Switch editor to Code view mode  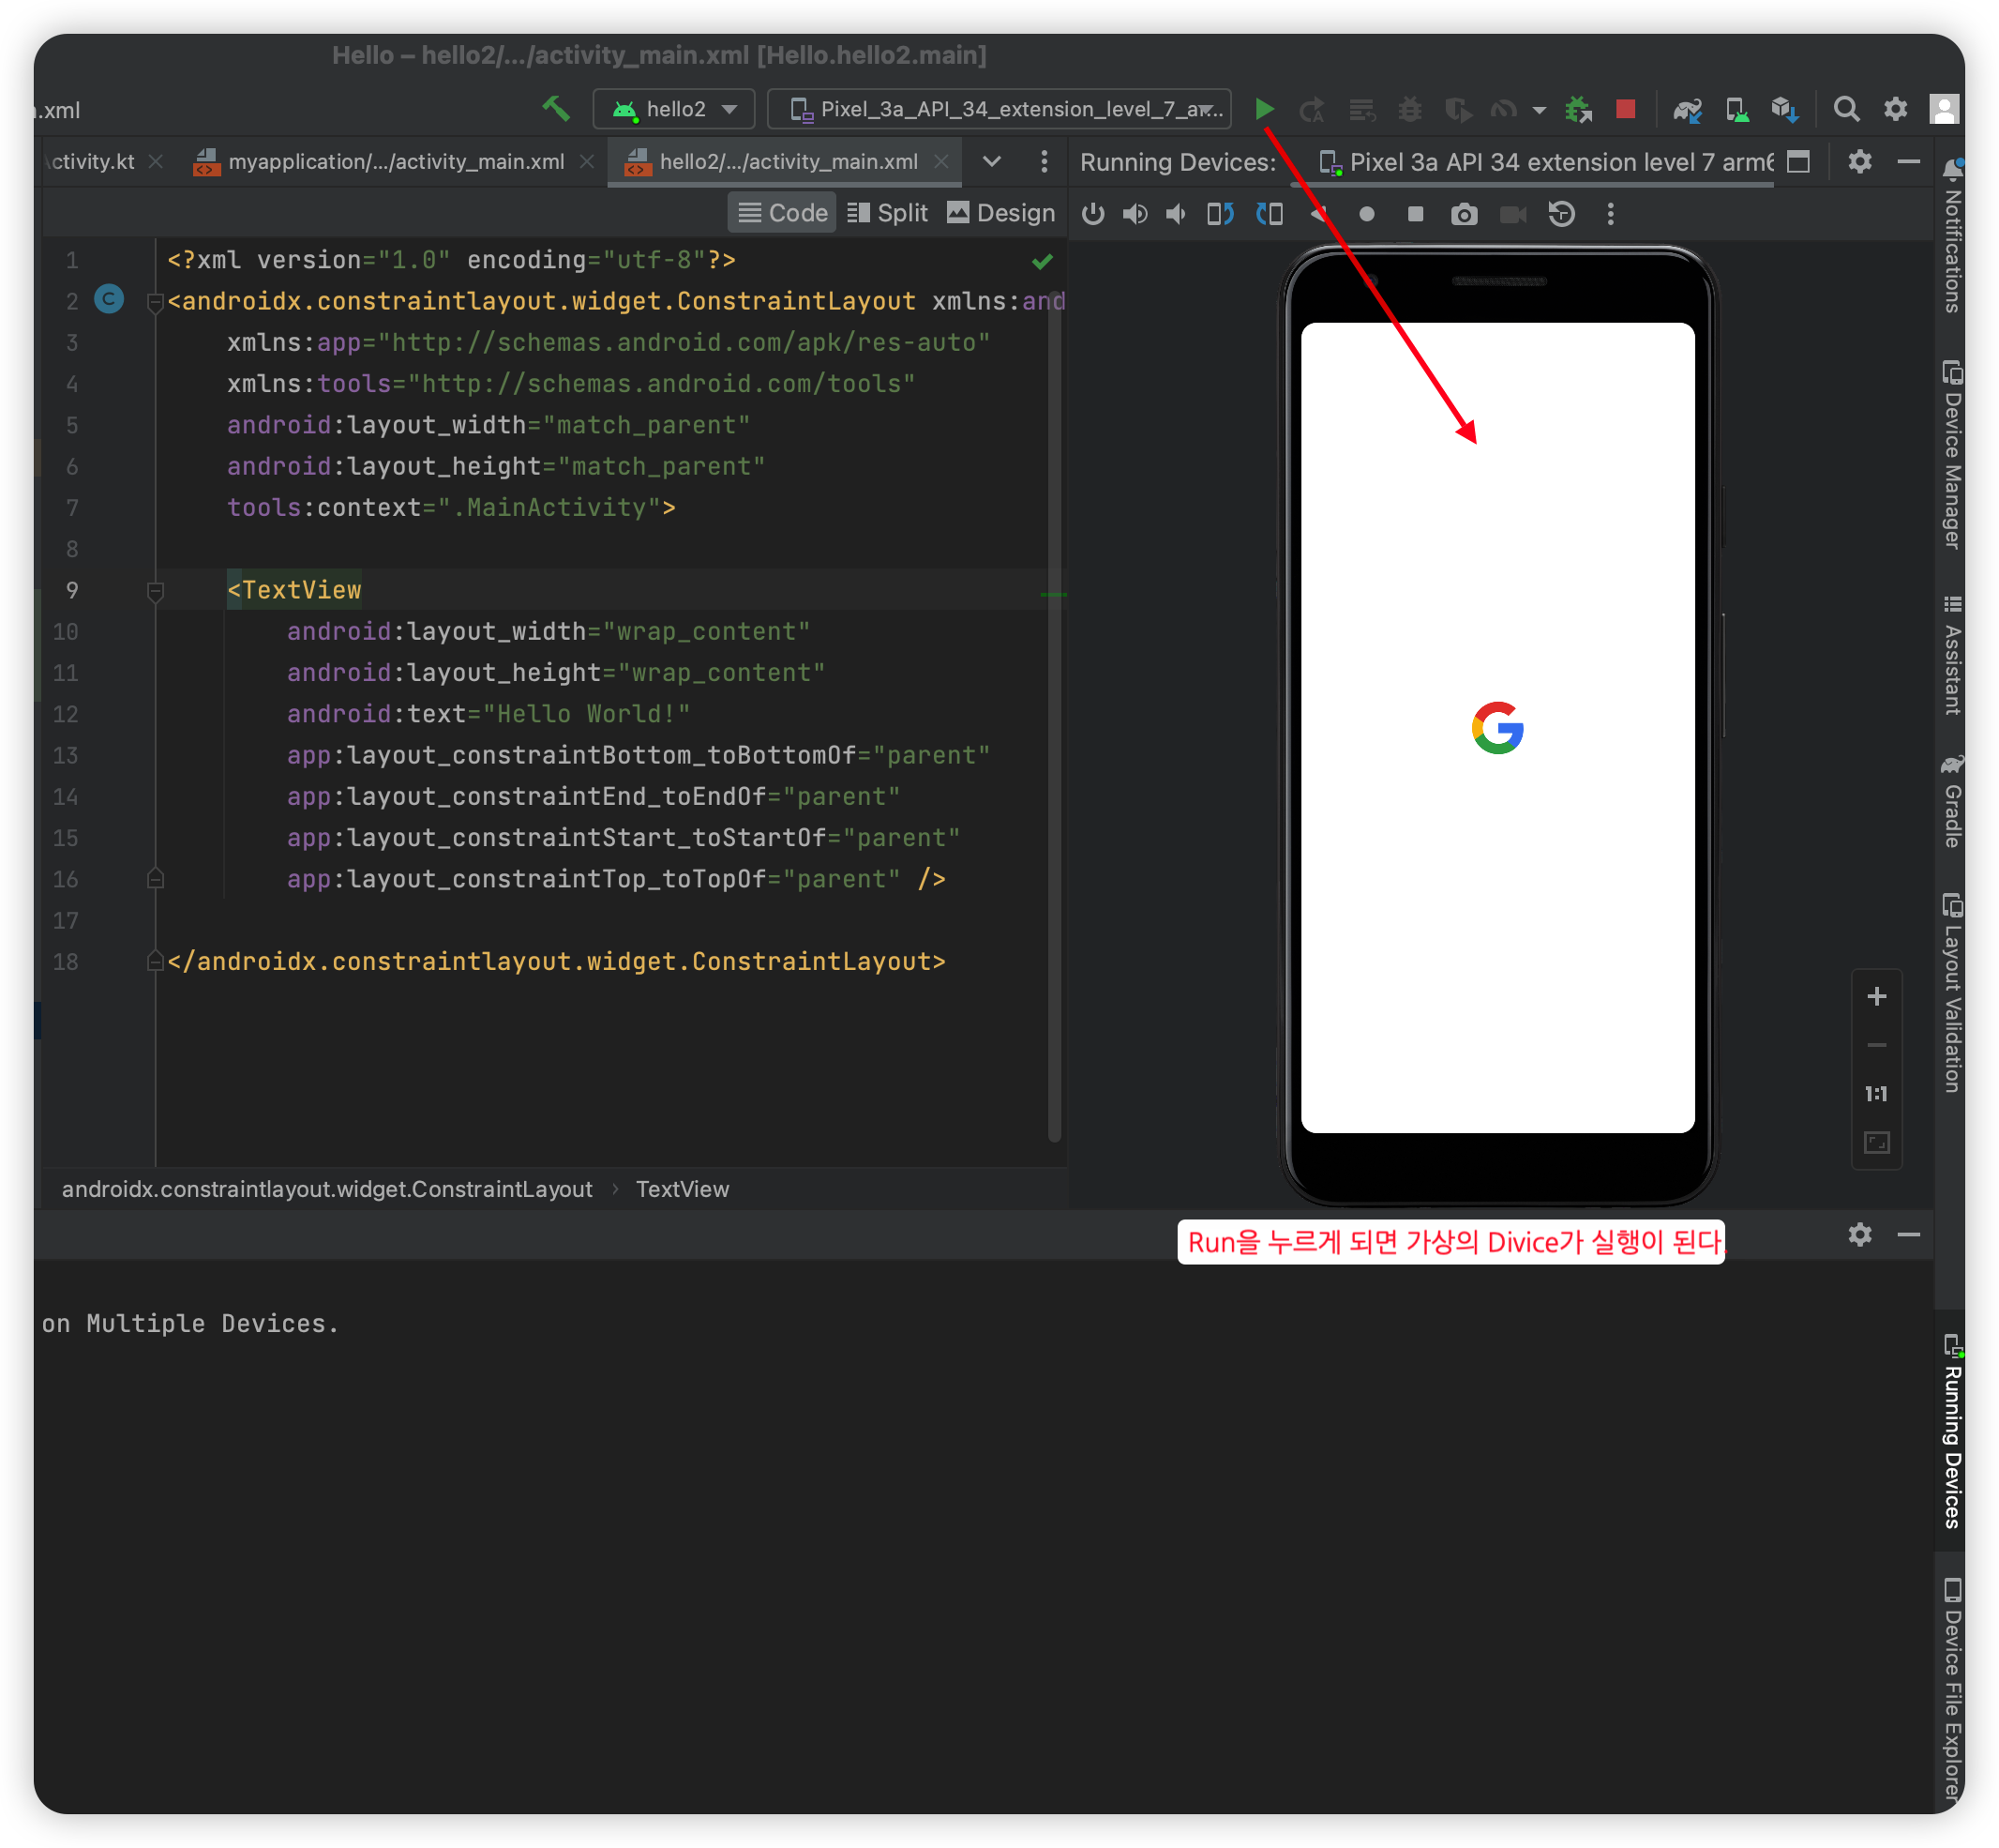point(783,213)
